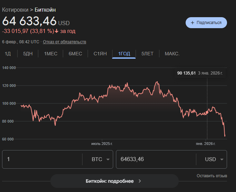
Task: Switch to the МАКС. time range
Action: (172, 54)
